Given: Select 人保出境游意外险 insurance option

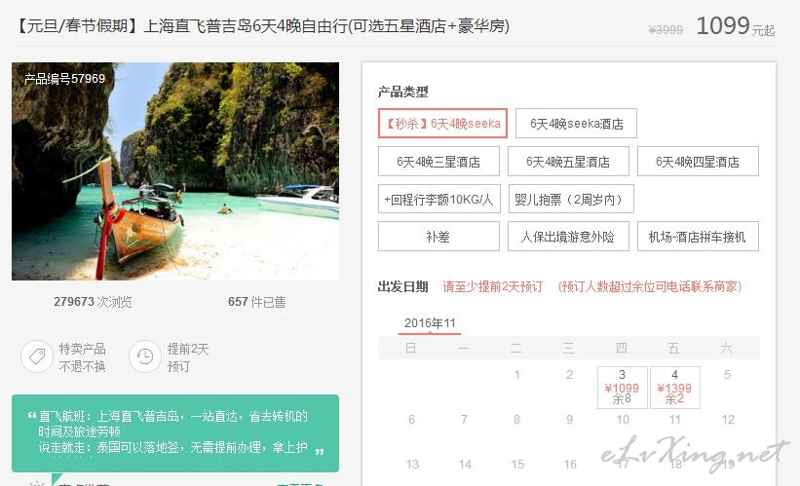Looking at the screenshot, I should click(568, 236).
